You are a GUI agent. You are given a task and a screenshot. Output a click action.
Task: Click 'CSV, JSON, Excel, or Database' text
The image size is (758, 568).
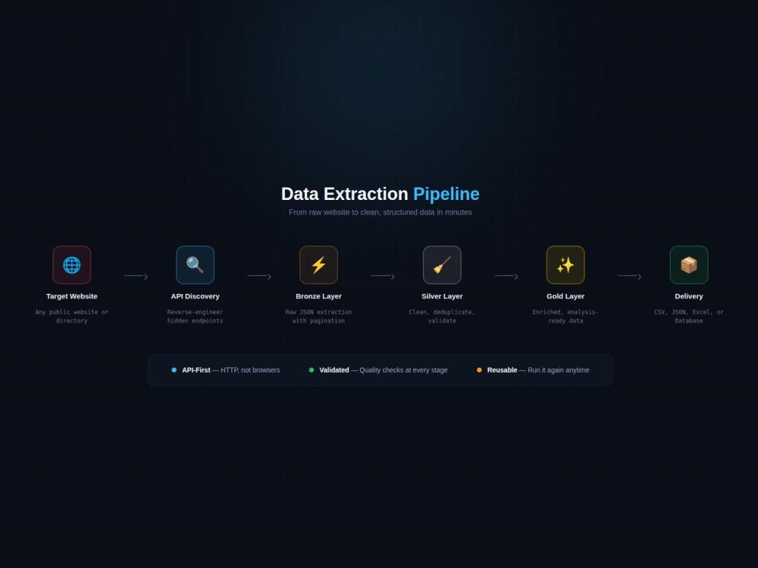689,317
